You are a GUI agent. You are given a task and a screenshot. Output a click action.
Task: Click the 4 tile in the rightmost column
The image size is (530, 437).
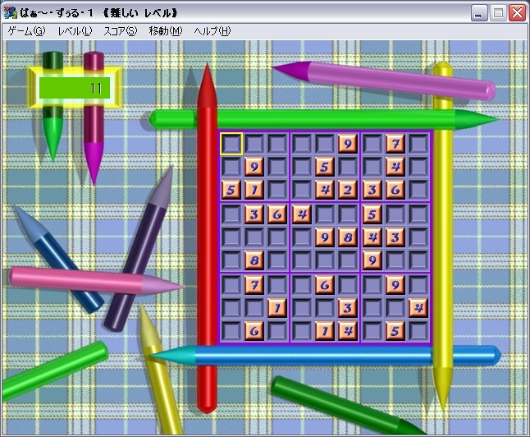[418, 307]
